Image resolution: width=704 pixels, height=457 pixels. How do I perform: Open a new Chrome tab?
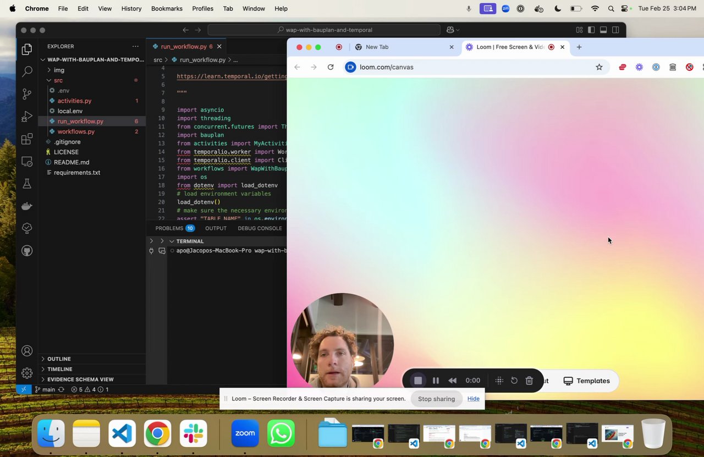(579, 47)
